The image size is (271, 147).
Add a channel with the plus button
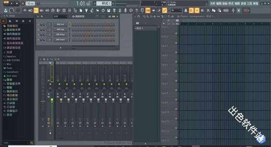tap(60, 48)
